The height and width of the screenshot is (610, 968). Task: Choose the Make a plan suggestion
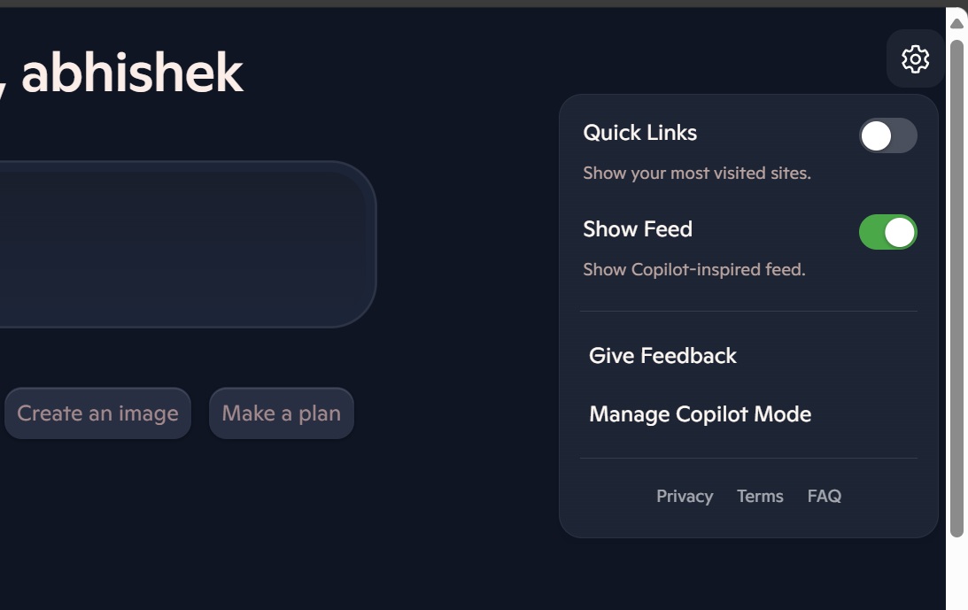tap(281, 413)
